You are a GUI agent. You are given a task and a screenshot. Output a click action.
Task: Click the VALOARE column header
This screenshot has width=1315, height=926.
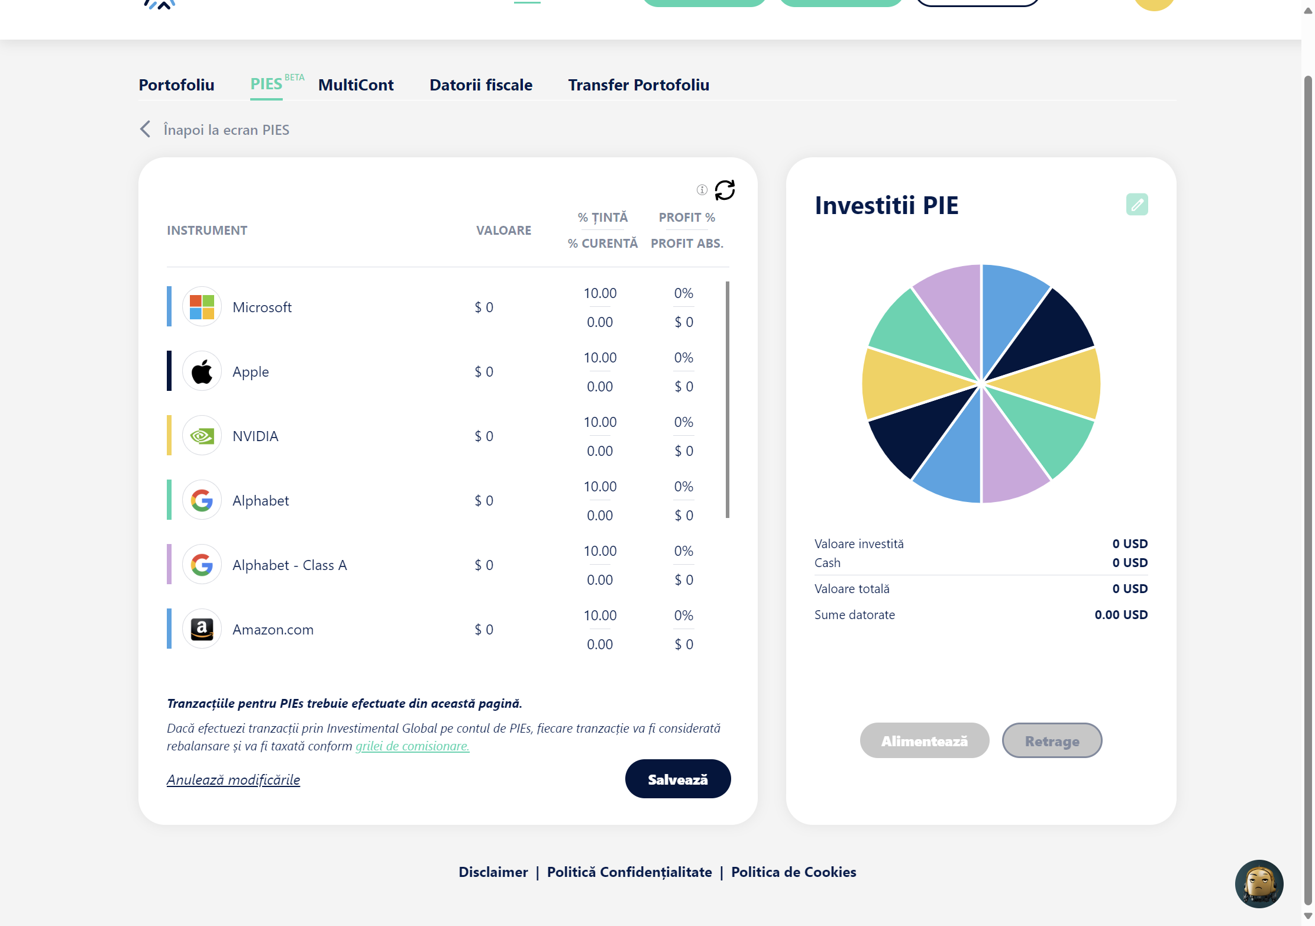click(x=503, y=231)
